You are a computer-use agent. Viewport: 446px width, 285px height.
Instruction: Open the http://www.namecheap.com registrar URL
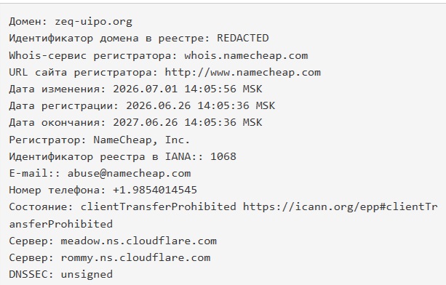[242, 72]
